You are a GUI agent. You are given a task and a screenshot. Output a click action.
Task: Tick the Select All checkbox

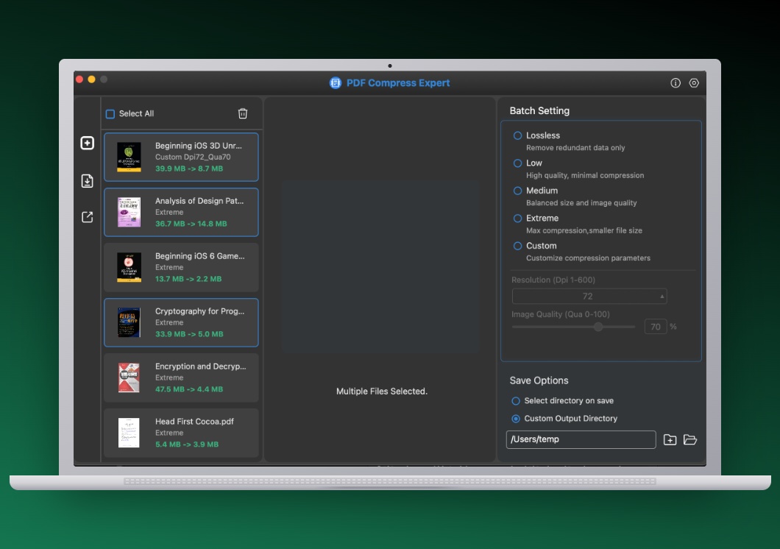point(110,114)
